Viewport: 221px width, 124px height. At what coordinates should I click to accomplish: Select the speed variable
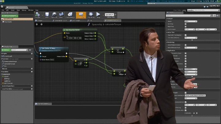coord(6,77)
